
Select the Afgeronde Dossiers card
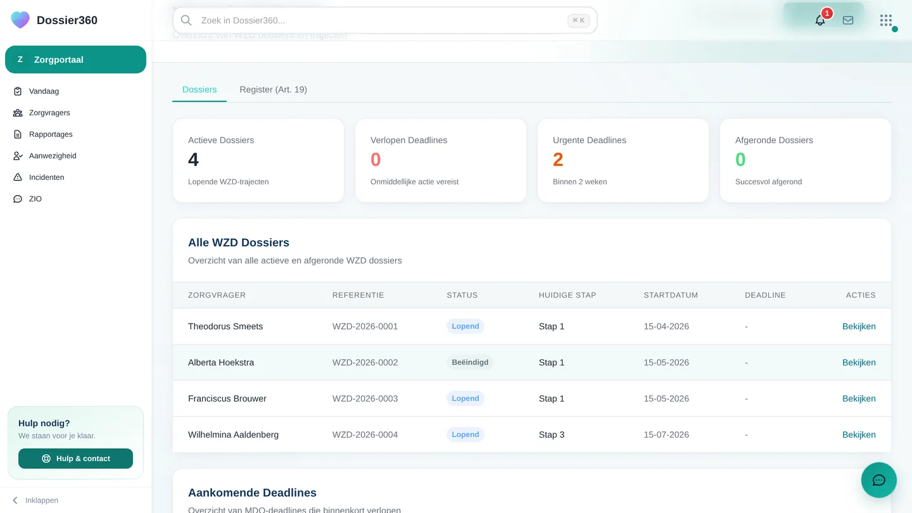point(806,160)
